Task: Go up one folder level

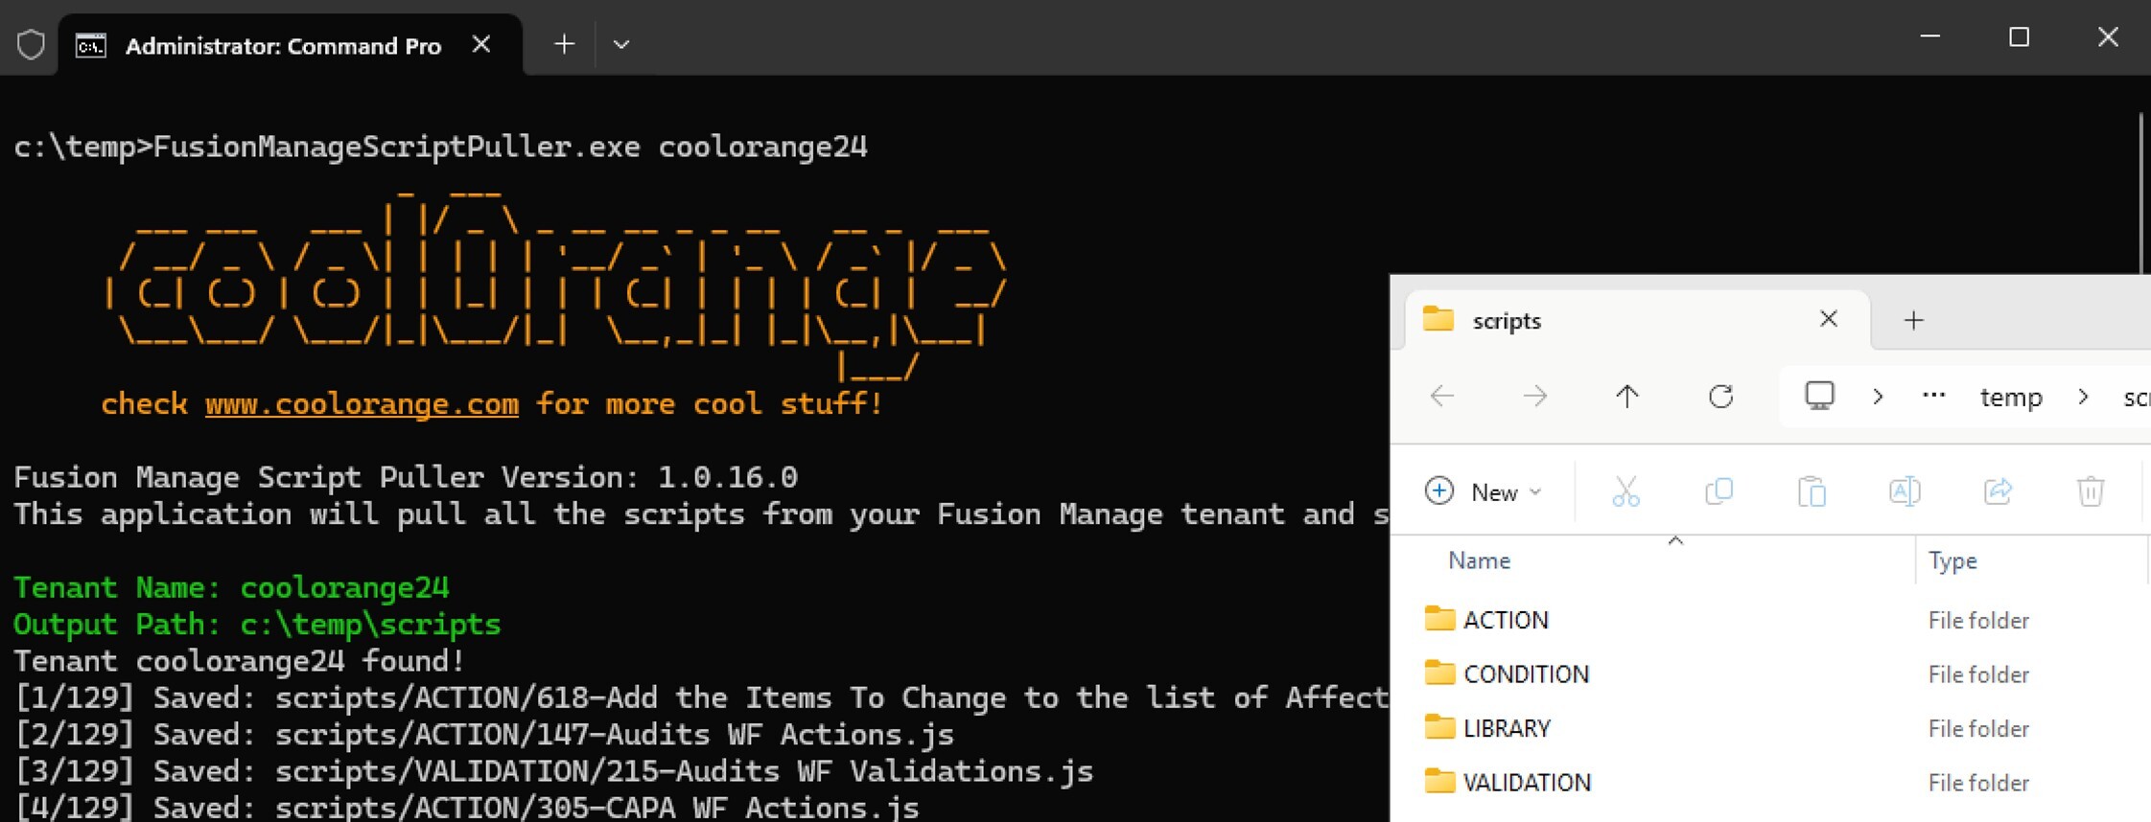Action: (x=1627, y=396)
